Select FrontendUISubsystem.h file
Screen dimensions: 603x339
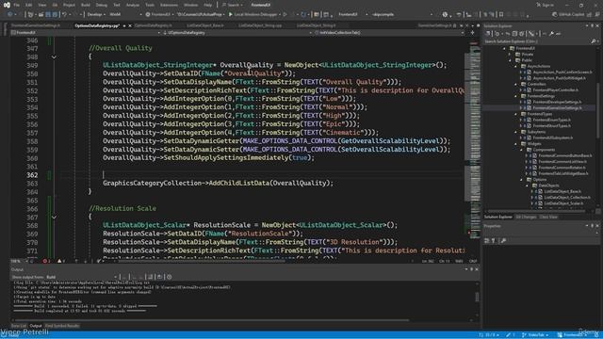point(553,137)
